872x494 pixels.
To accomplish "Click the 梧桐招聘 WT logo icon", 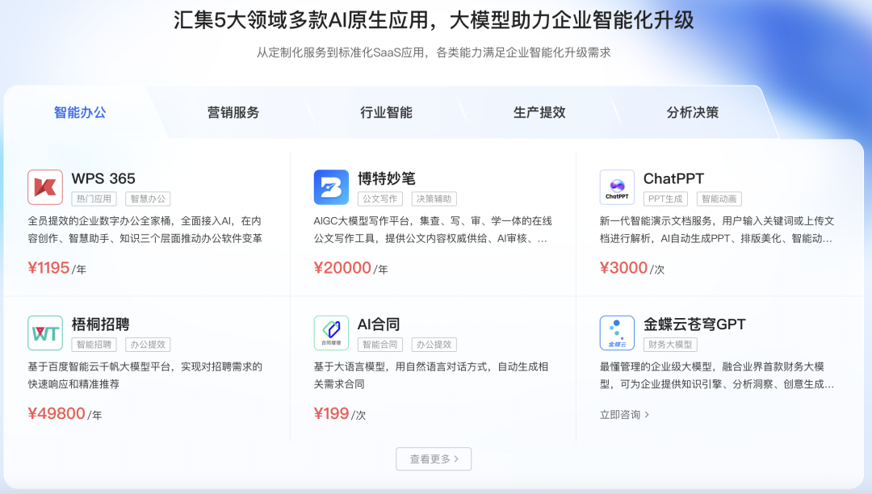I will tap(45, 333).
